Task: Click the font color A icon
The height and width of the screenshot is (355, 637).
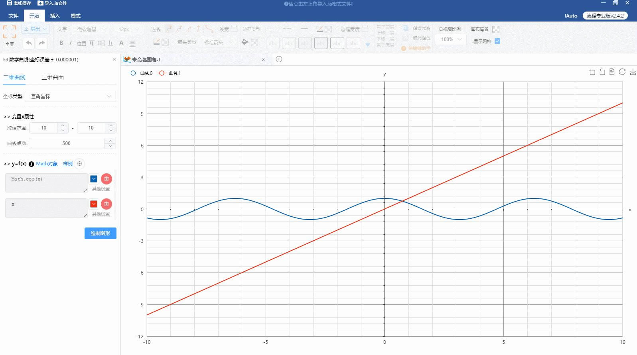Action: tap(121, 43)
